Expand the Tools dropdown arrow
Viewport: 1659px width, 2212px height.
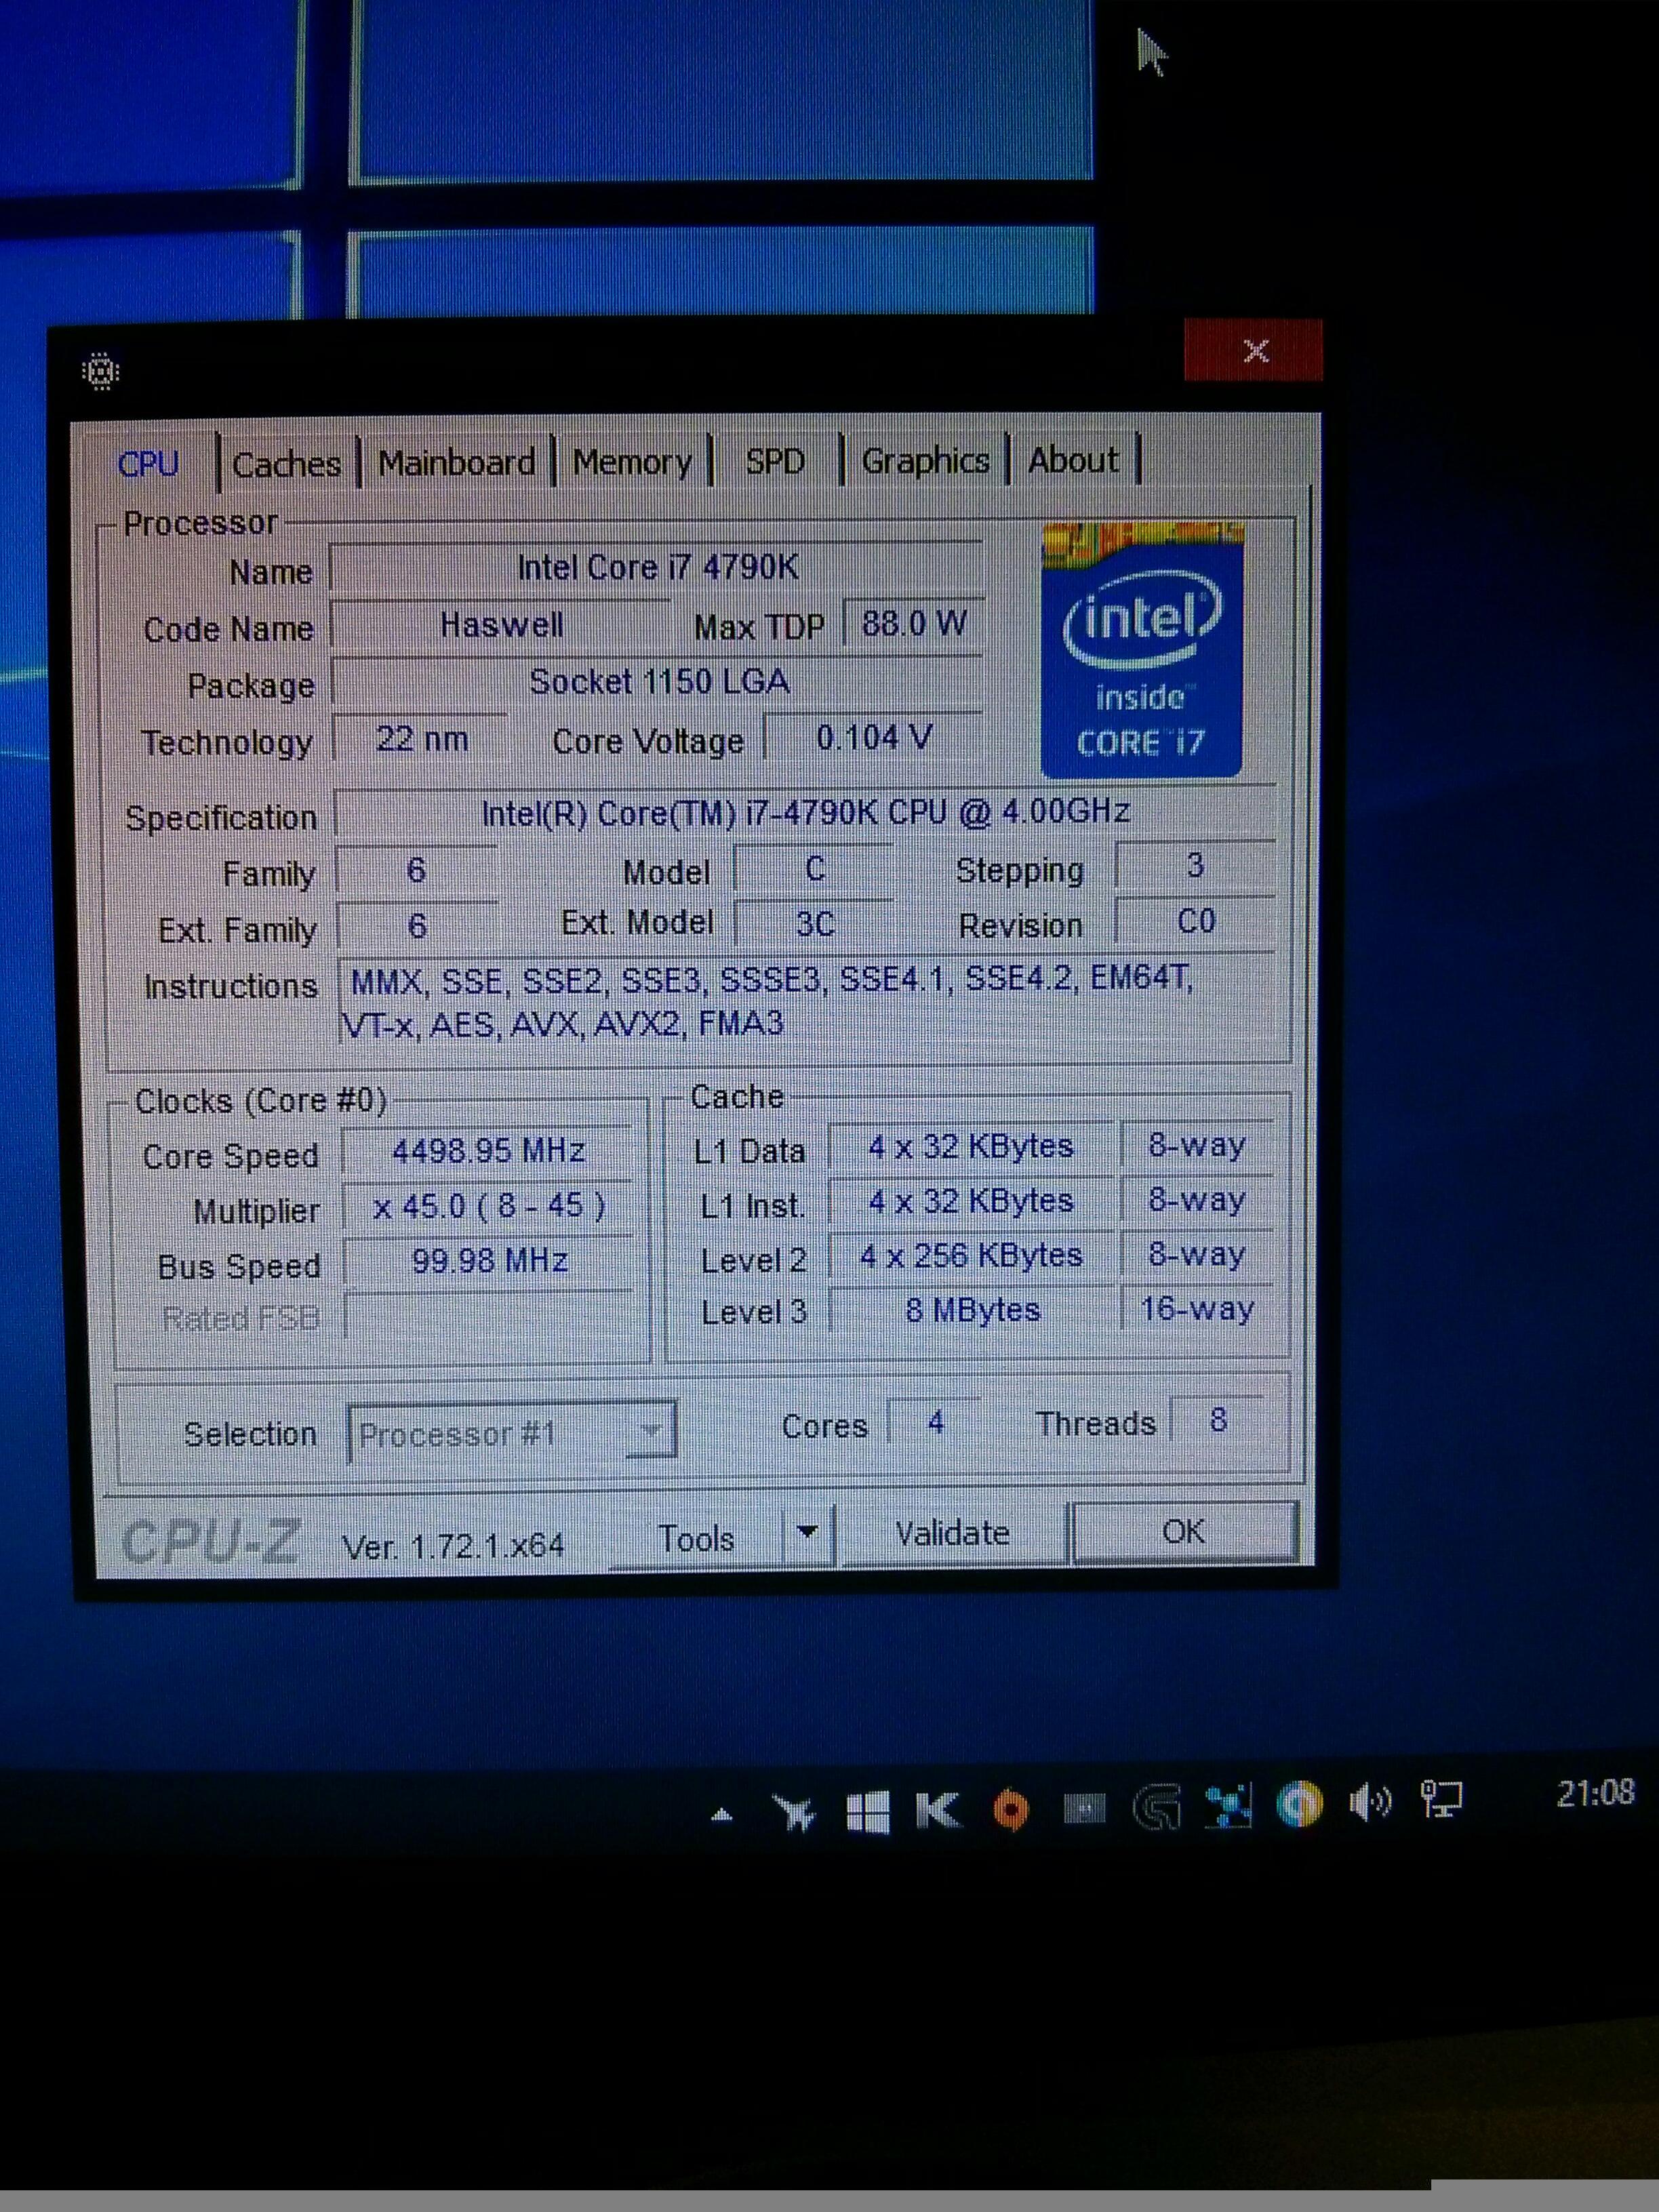(808, 1533)
